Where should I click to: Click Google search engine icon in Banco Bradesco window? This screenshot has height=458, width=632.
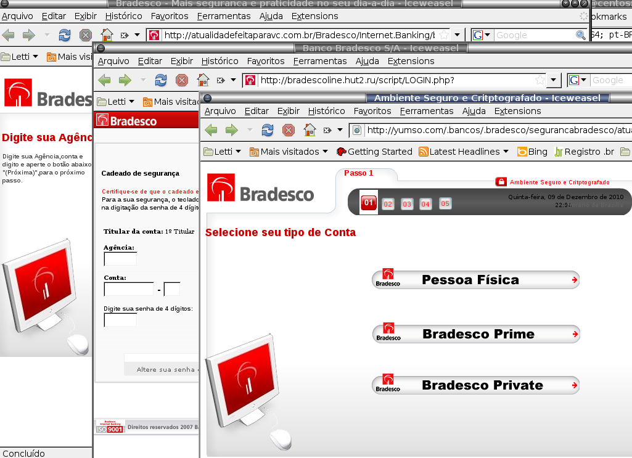pos(574,80)
